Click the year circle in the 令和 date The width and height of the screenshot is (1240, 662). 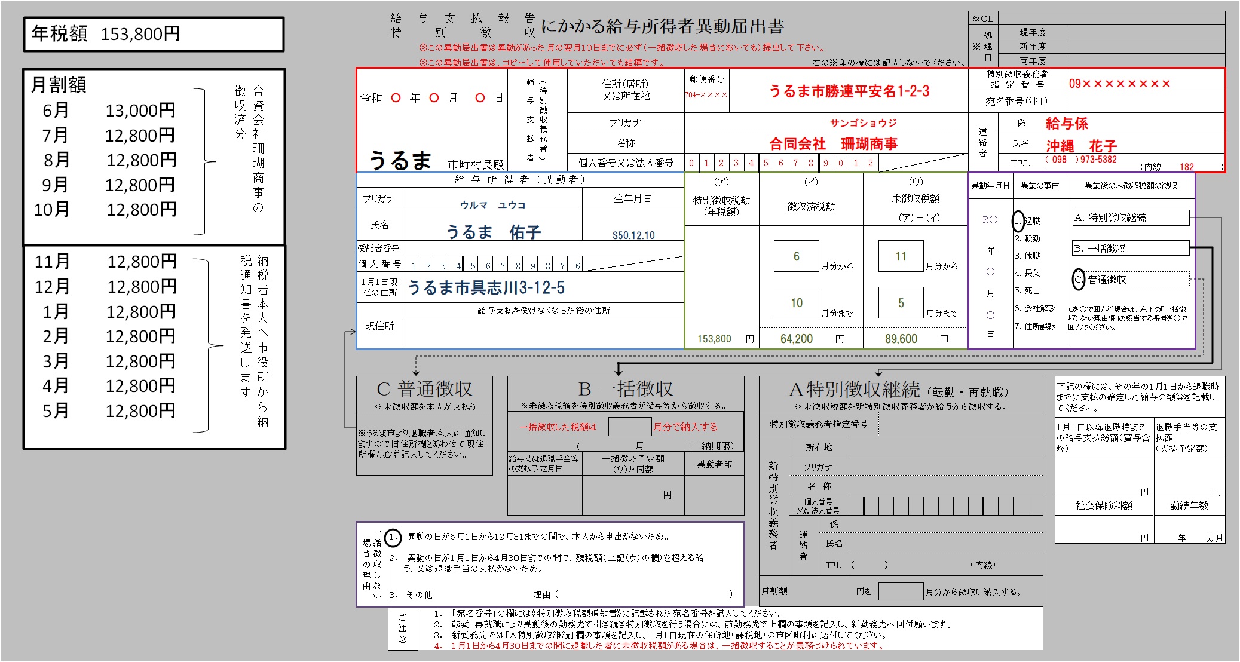click(396, 98)
